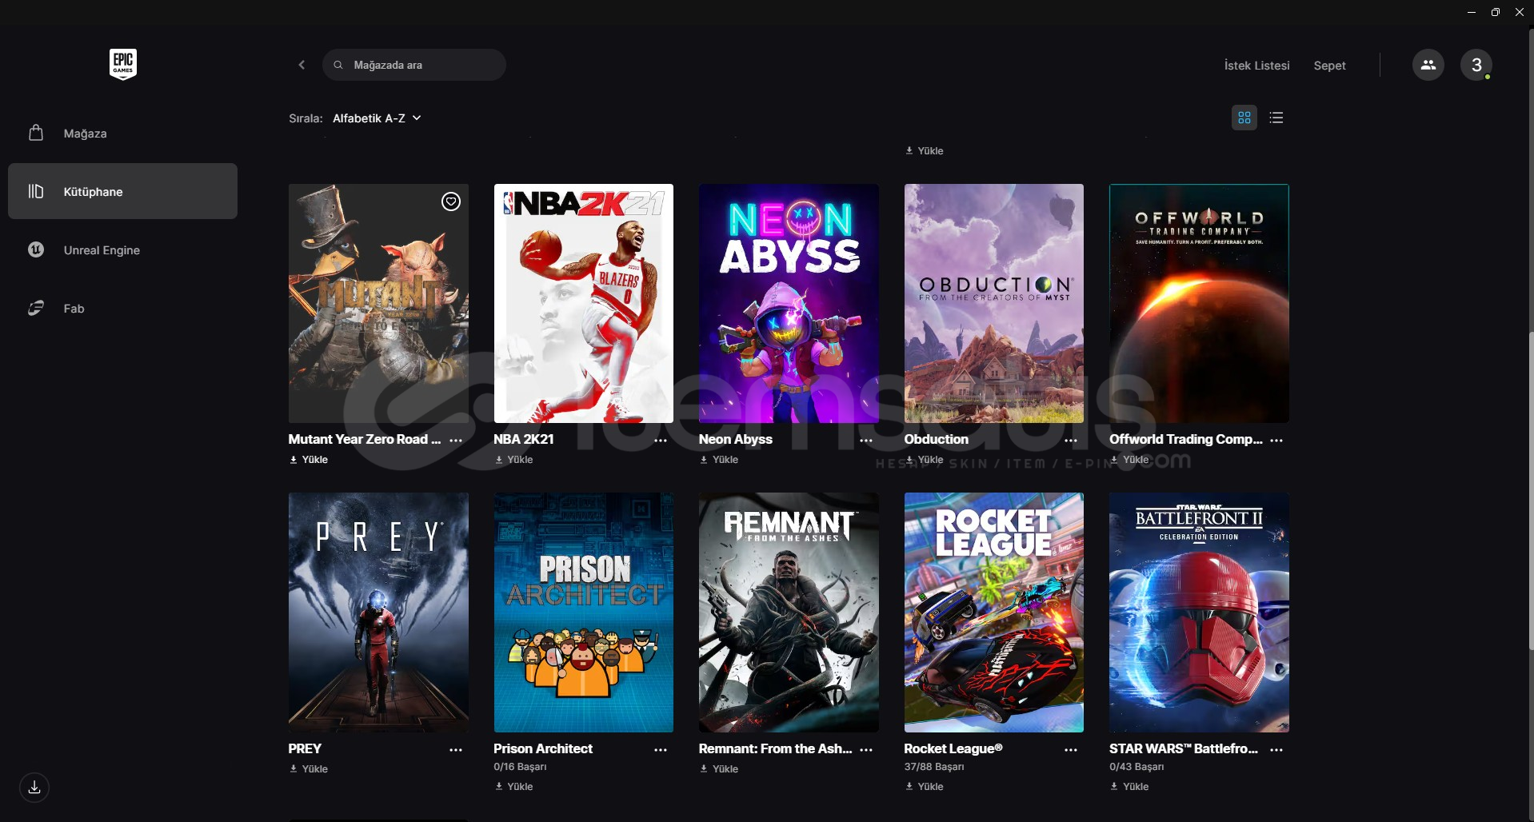Open more options for Neon Abyss

click(866, 440)
